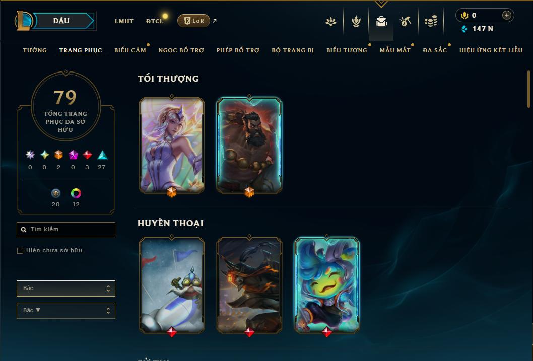Click the Epic cyan gem counter icon
The height and width of the screenshot is (361, 533).
tap(102, 155)
